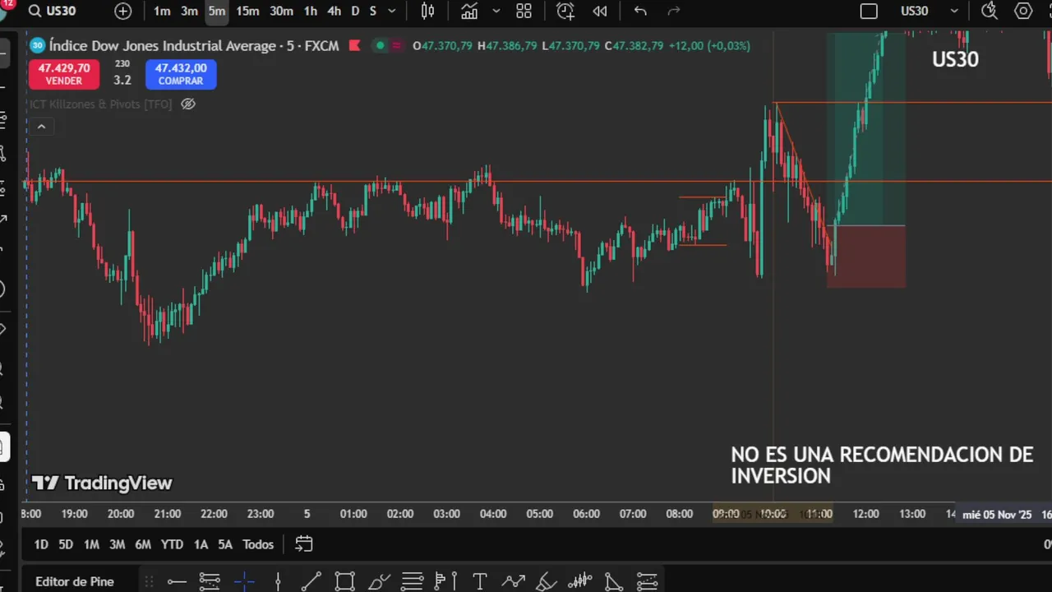Select the brush drawing tool
The width and height of the screenshot is (1052, 592).
pyautogui.click(x=379, y=582)
